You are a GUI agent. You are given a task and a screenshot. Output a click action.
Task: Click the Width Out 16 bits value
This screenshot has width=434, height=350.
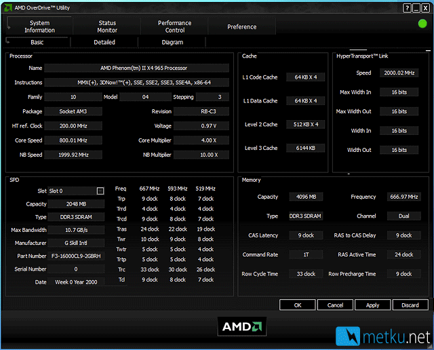(399, 150)
